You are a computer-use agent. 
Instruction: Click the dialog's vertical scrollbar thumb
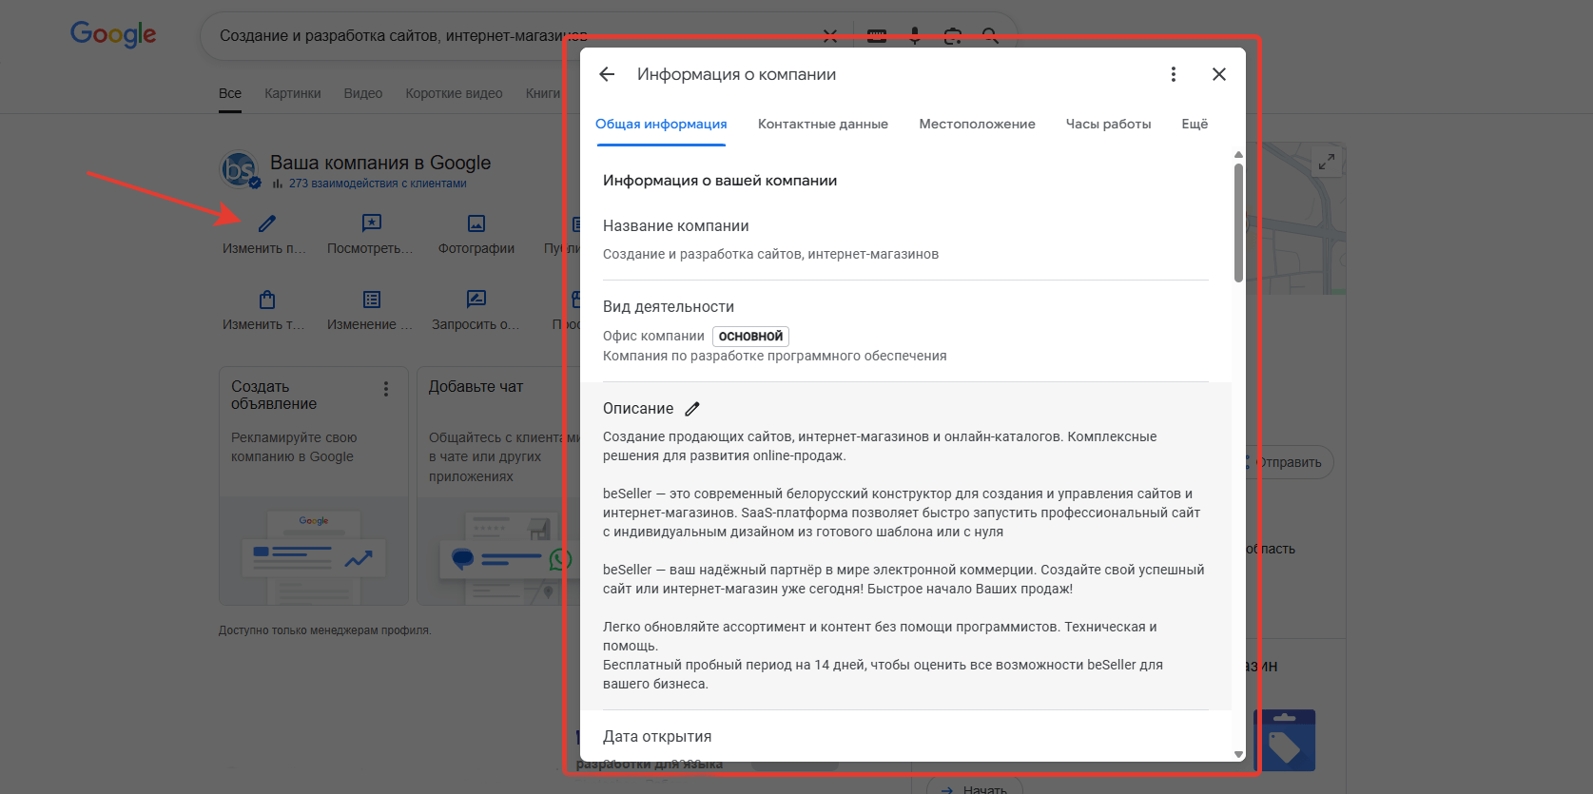pyautogui.click(x=1238, y=223)
